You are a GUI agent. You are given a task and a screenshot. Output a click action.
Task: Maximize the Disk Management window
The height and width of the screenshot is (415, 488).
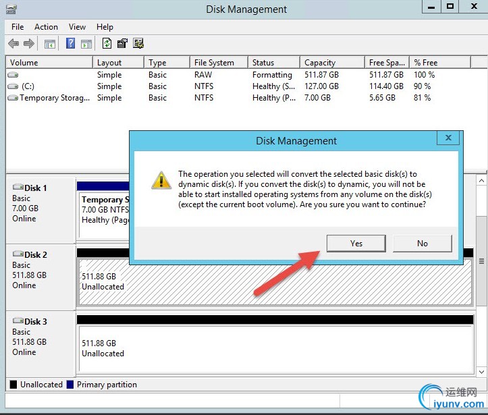coord(450,7)
